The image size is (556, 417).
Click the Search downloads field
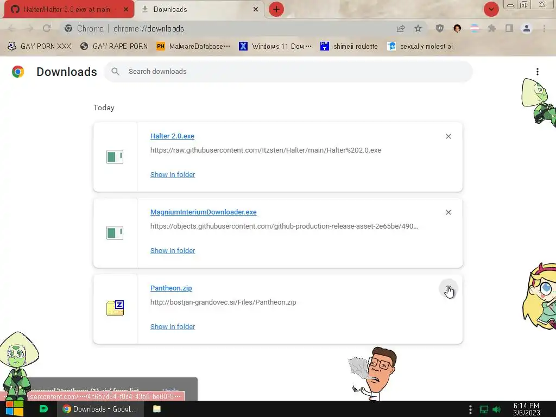289,71
